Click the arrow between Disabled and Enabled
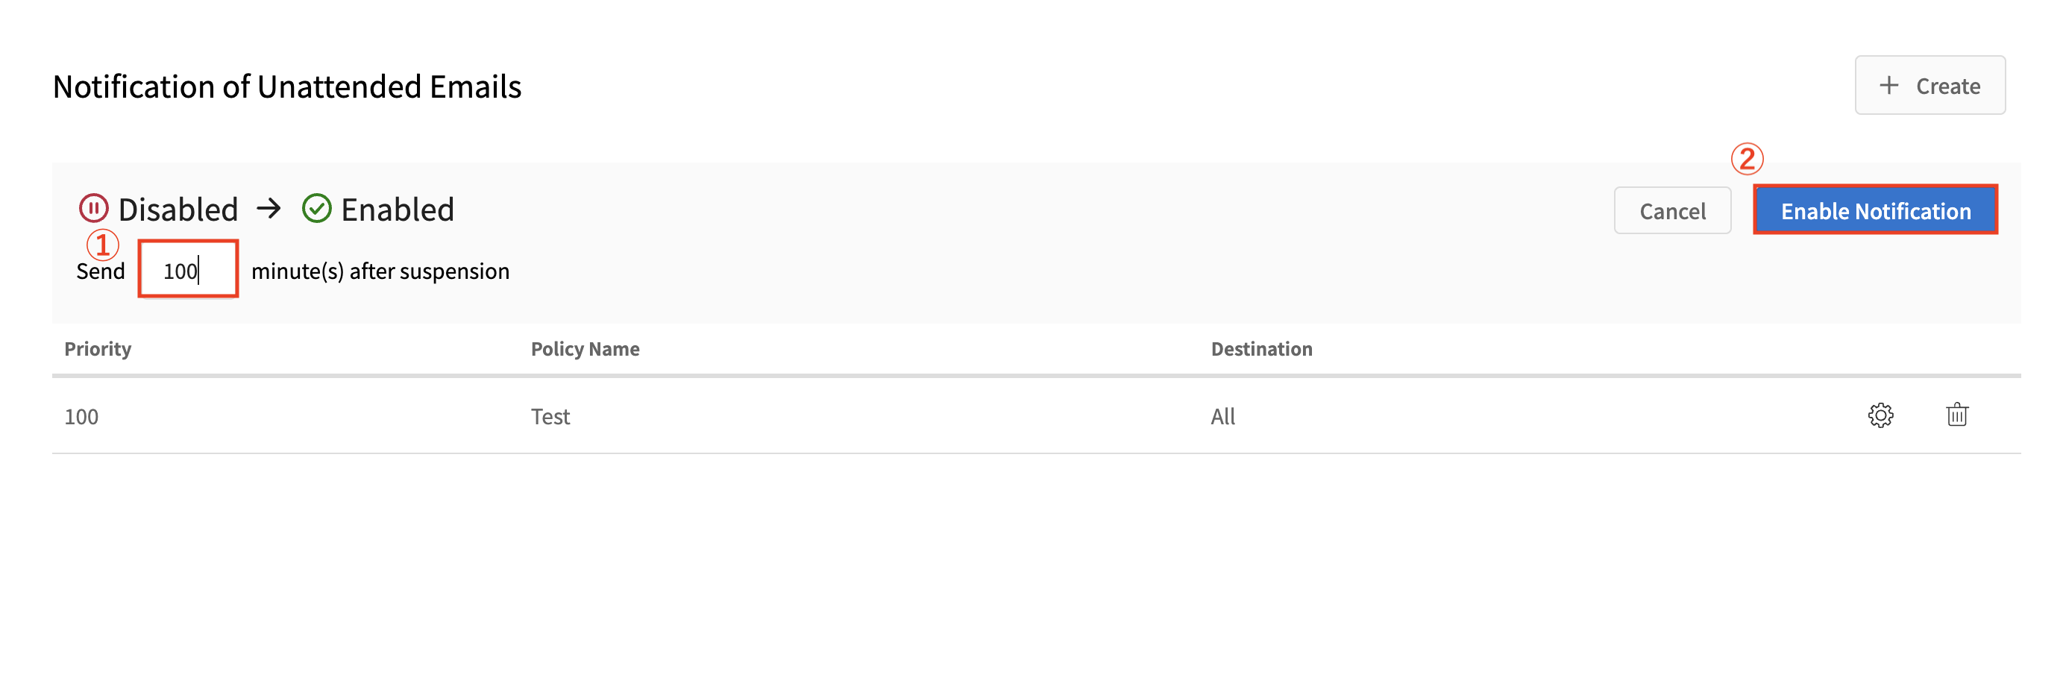The image size is (2066, 692). 269,209
